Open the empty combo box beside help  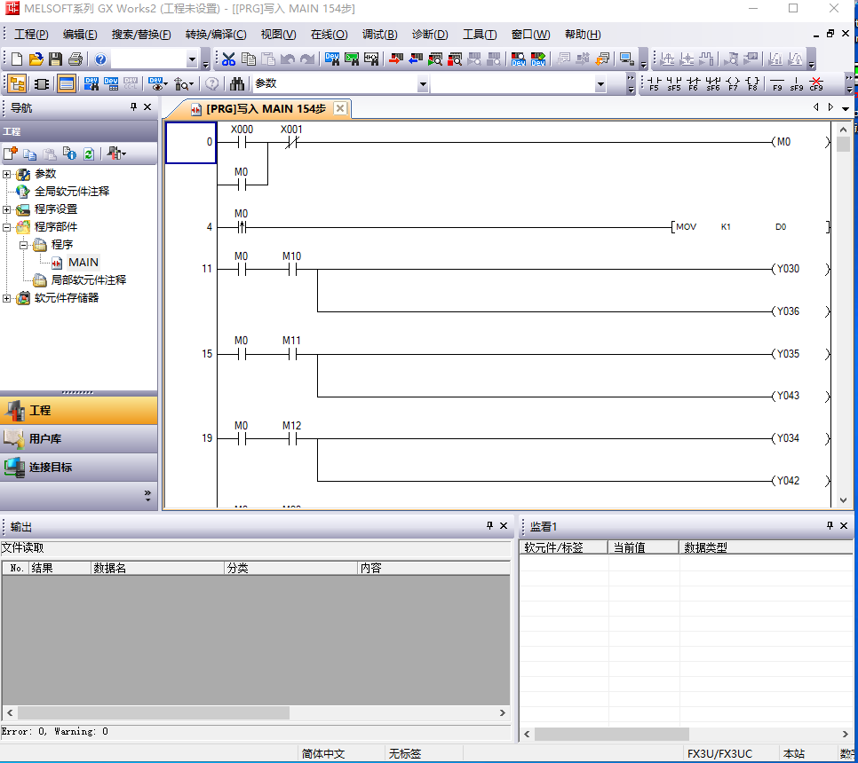click(x=192, y=59)
